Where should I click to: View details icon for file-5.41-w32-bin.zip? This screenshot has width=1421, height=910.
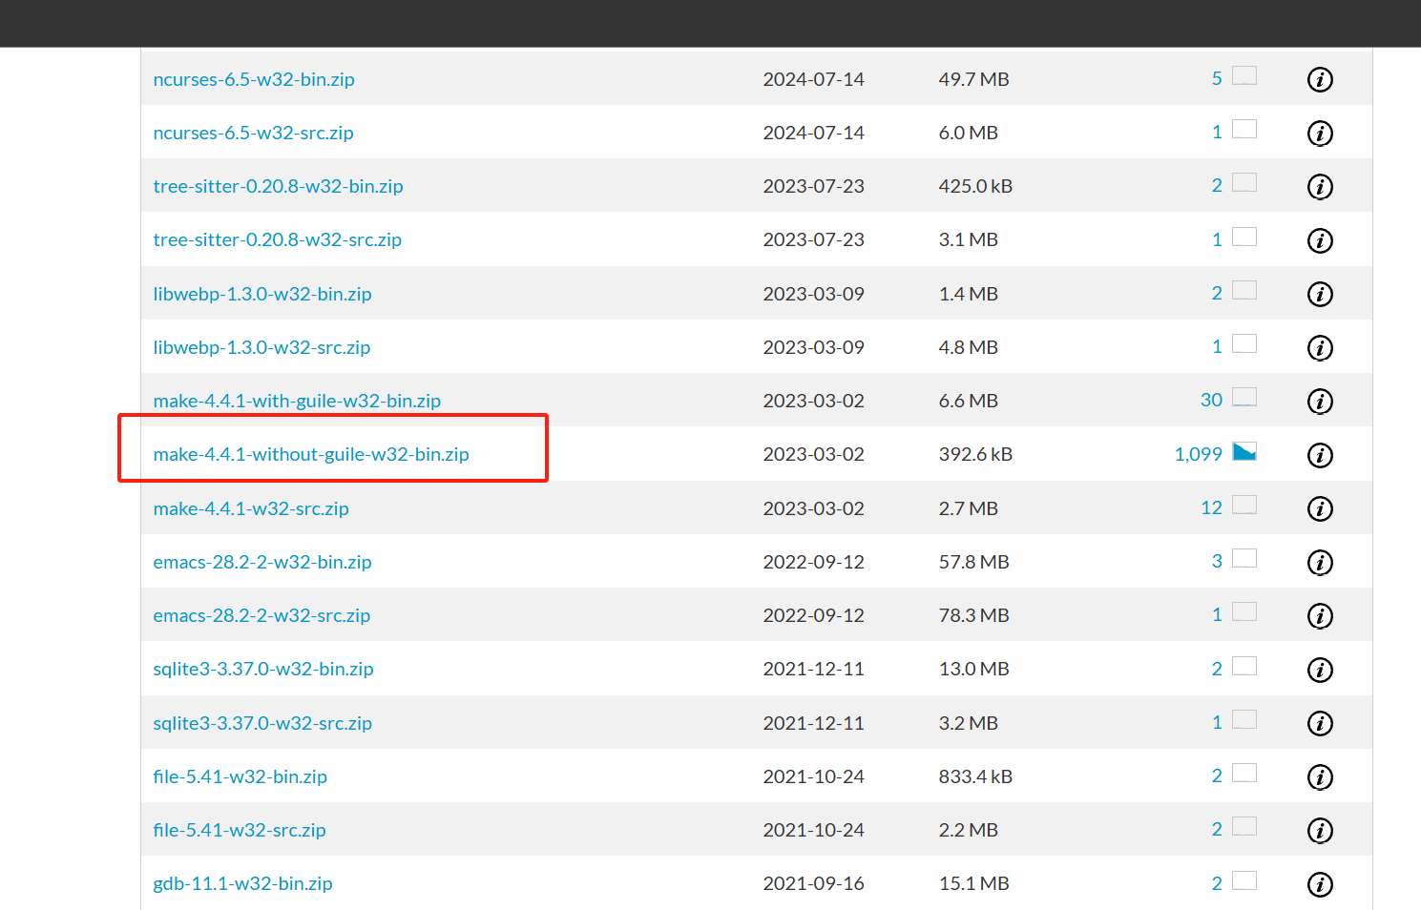click(x=1320, y=776)
